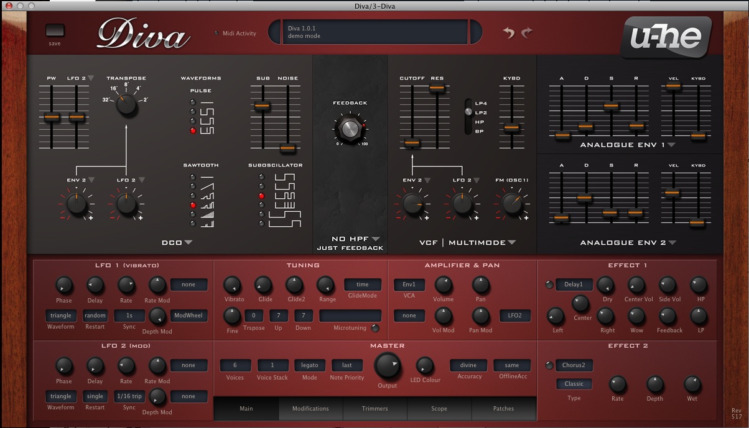This screenshot has height=428, width=749.
Task: Click the save button icon
Action: [x=55, y=30]
